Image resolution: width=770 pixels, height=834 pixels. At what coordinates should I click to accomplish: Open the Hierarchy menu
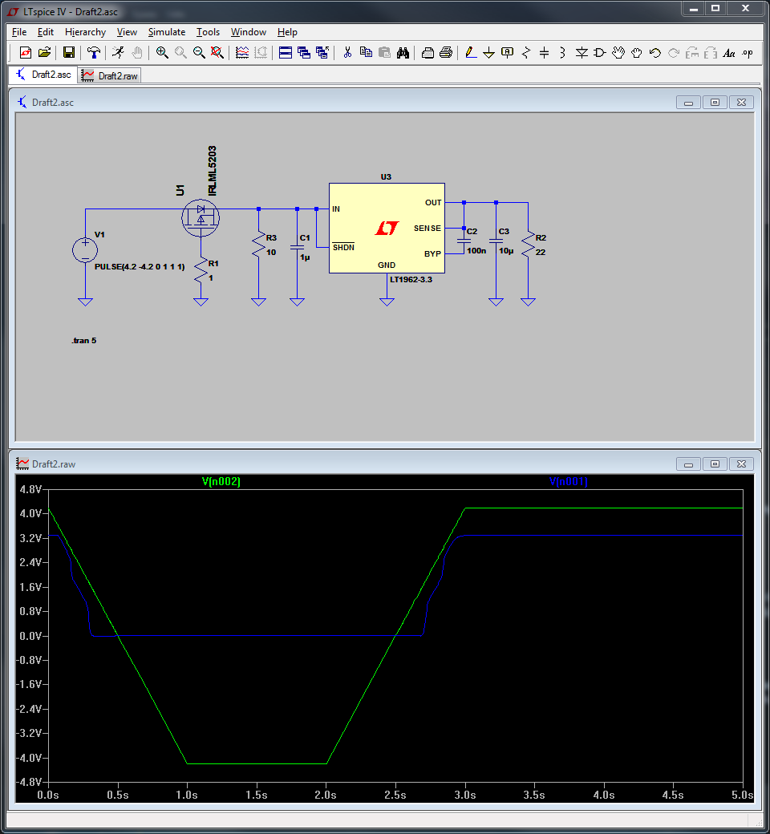85,32
